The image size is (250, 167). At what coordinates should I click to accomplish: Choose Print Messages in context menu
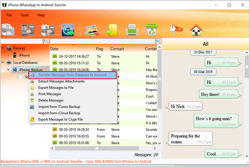(x=72, y=94)
